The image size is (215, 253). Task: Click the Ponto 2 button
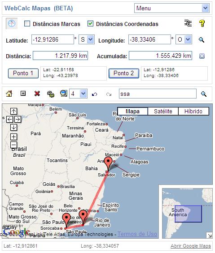[124, 73]
